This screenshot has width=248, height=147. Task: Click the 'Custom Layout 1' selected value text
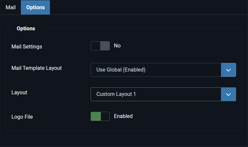click(x=116, y=94)
